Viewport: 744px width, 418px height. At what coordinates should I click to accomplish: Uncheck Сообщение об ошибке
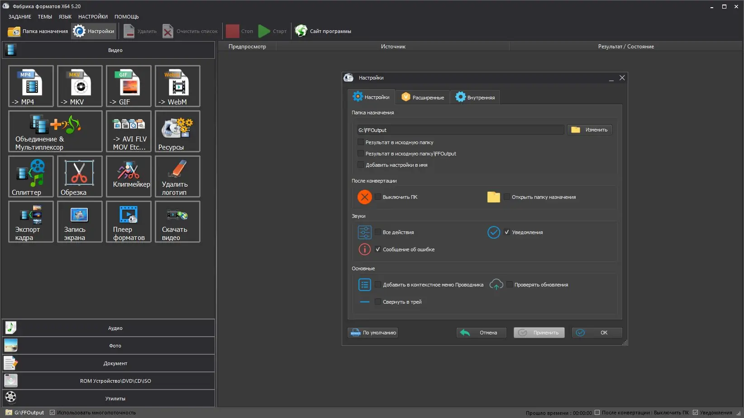pyautogui.click(x=378, y=249)
